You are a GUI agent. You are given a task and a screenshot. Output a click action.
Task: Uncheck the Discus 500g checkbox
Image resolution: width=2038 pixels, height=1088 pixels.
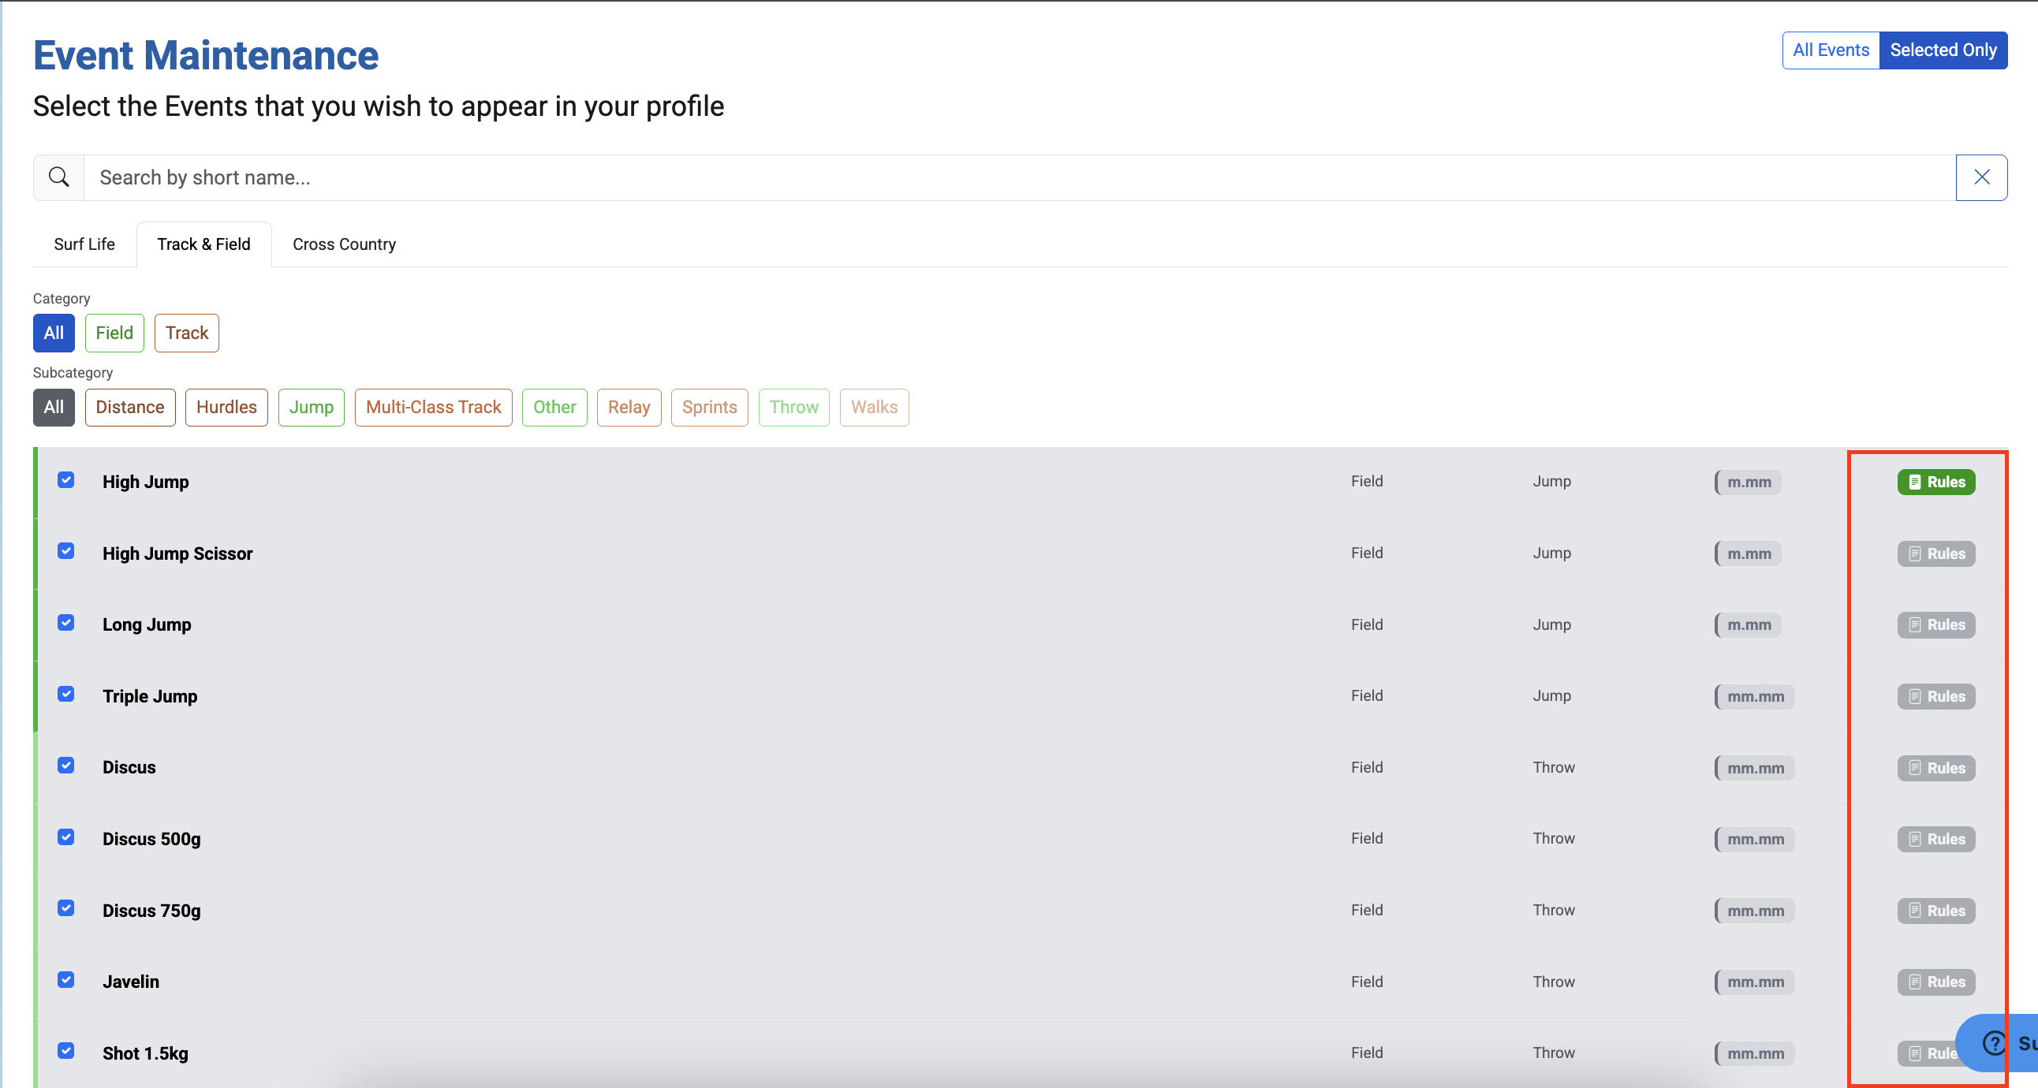(x=66, y=837)
